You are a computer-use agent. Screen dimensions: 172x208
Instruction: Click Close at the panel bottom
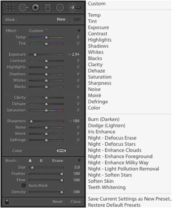coord(75,201)
